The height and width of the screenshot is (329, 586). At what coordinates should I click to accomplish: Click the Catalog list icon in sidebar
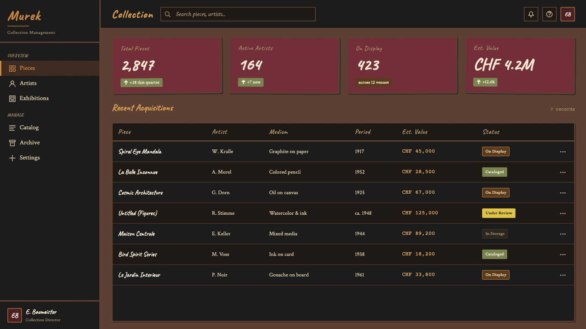[x=12, y=128]
